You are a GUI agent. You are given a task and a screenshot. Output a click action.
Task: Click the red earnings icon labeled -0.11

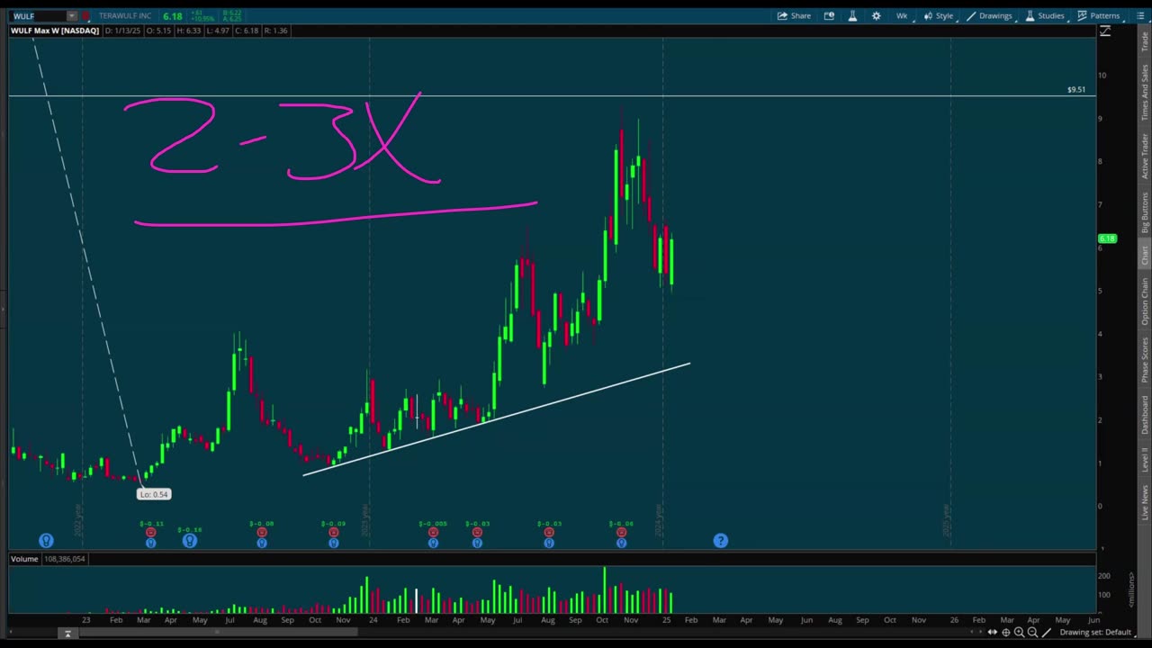150,533
